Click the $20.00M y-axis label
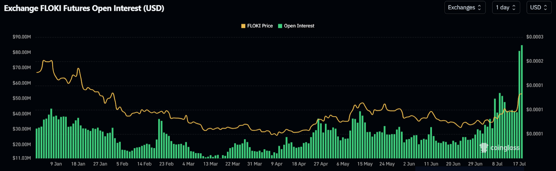 point(22,144)
